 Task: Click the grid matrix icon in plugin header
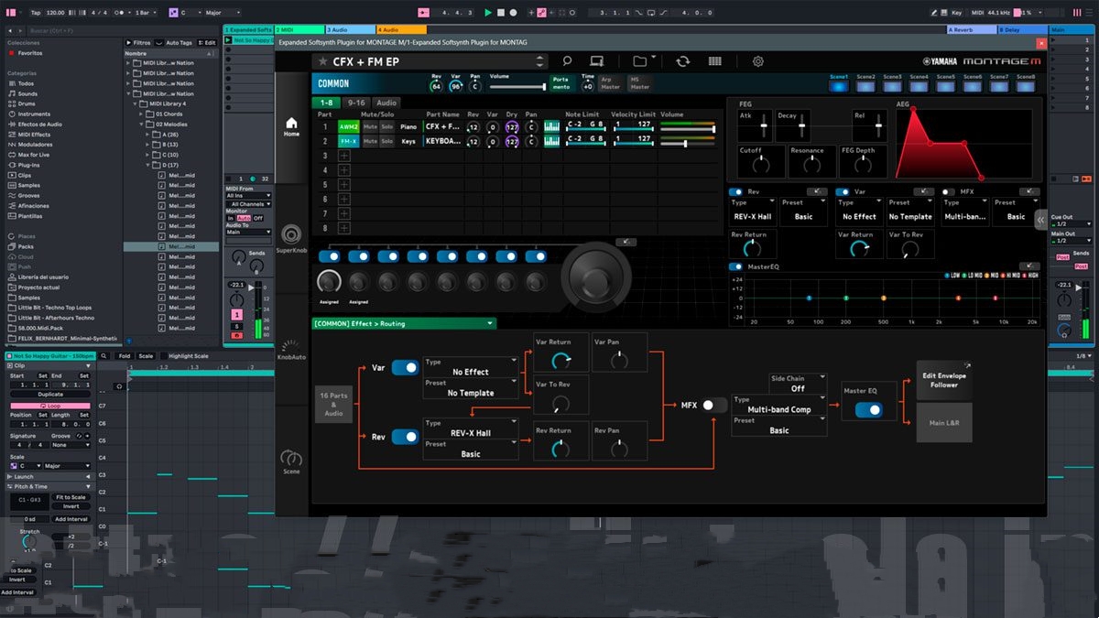[715, 61]
